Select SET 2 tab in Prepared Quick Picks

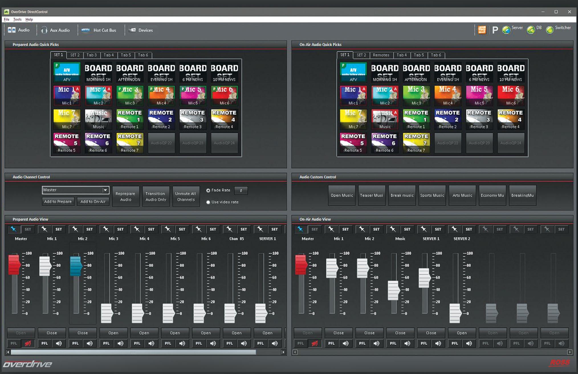click(75, 55)
